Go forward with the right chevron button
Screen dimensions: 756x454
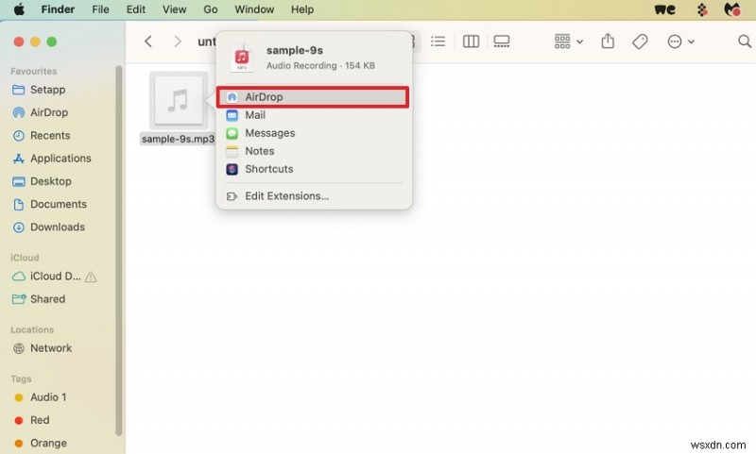pos(178,42)
